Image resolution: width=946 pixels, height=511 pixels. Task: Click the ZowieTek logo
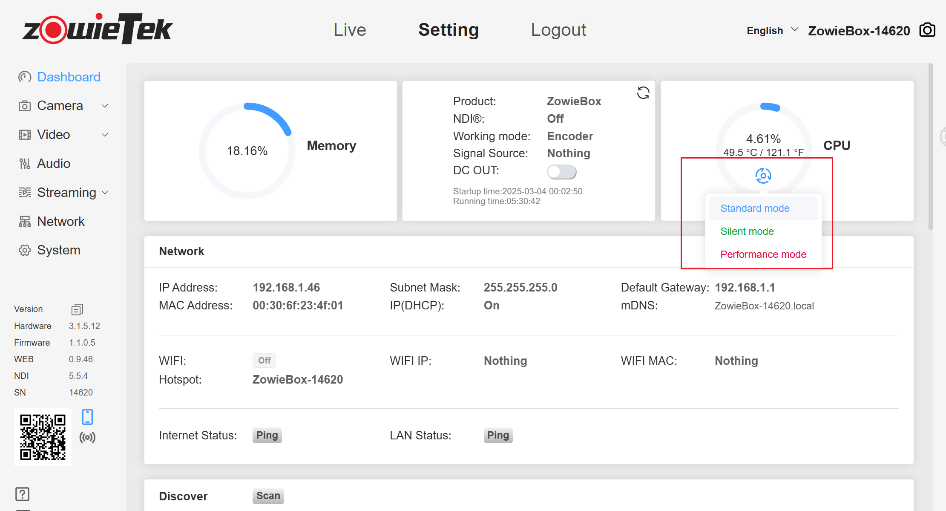pyautogui.click(x=98, y=29)
